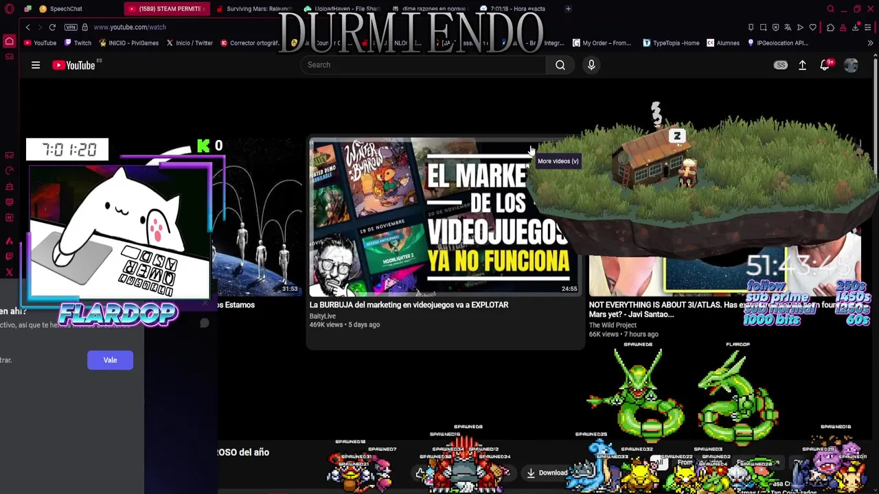
Task: Open The Wild Project channel link
Action: coord(613,325)
